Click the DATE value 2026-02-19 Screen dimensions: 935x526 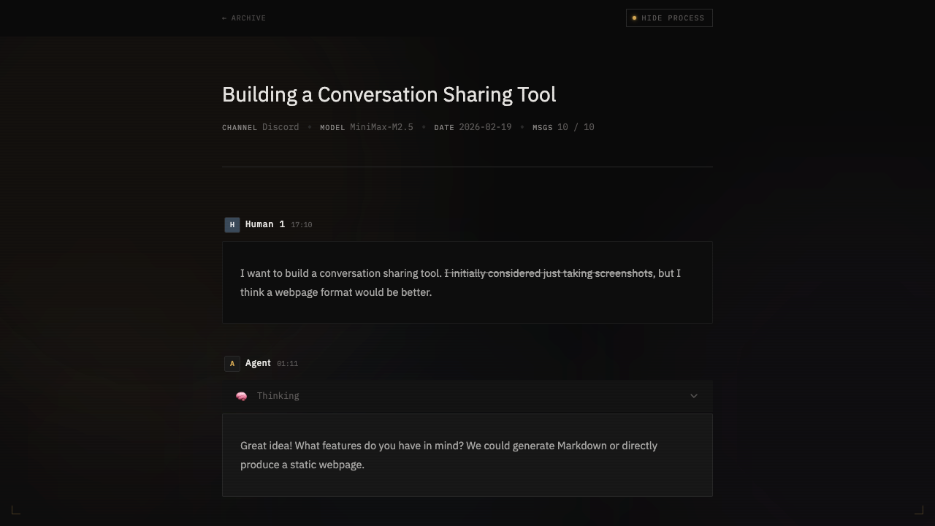click(x=484, y=126)
